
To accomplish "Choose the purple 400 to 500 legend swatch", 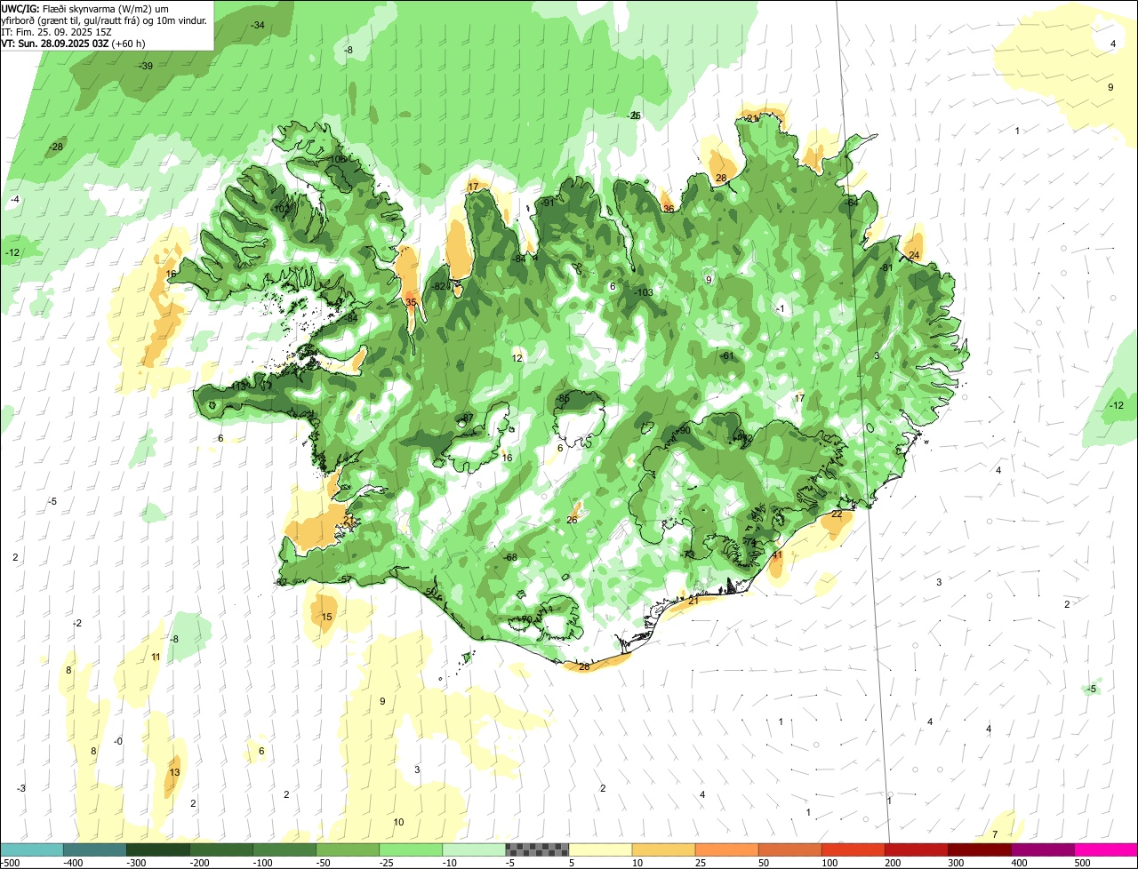I will pos(1044,850).
